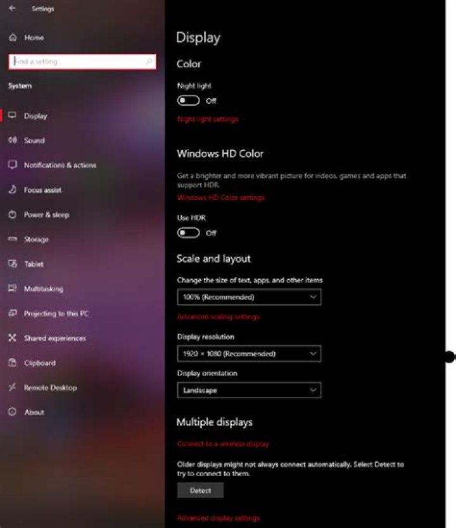
Task: Select Remote Desktop in the sidebar
Action: [x=51, y=387]
